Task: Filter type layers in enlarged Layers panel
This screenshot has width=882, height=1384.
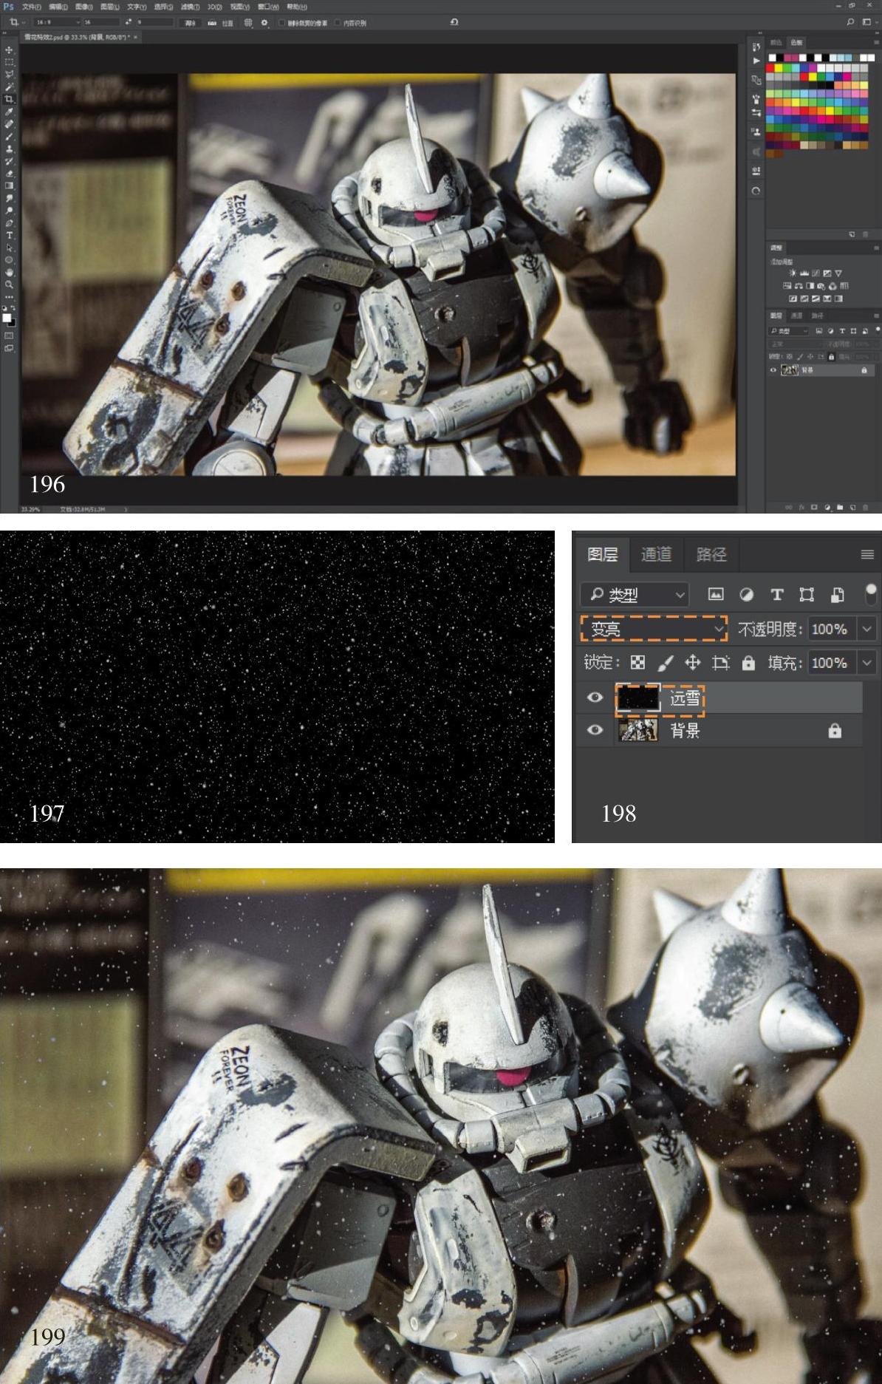Action: [776, 594]
